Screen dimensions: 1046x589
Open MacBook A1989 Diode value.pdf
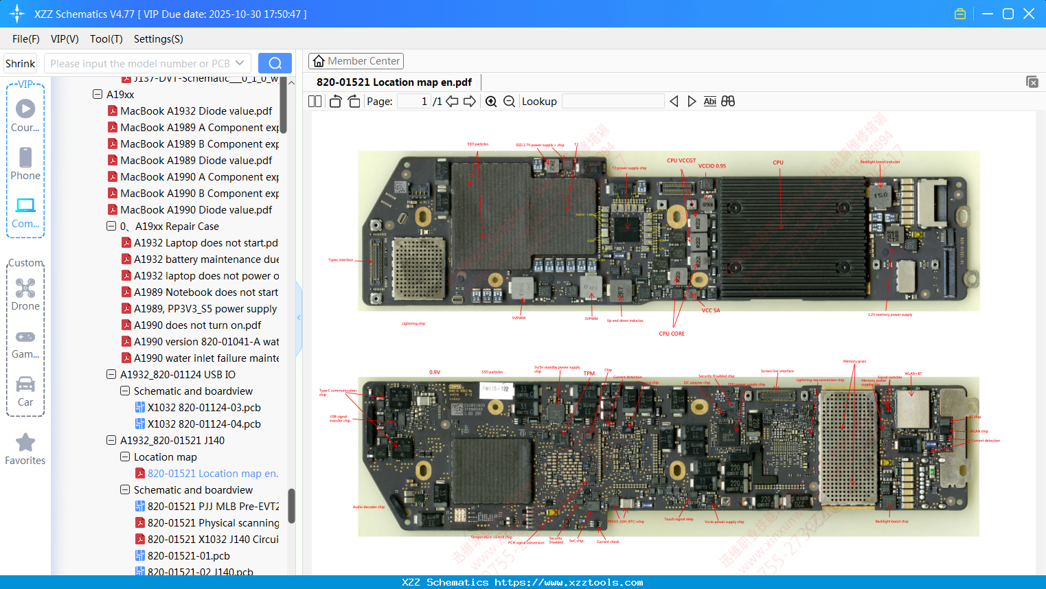196,160
